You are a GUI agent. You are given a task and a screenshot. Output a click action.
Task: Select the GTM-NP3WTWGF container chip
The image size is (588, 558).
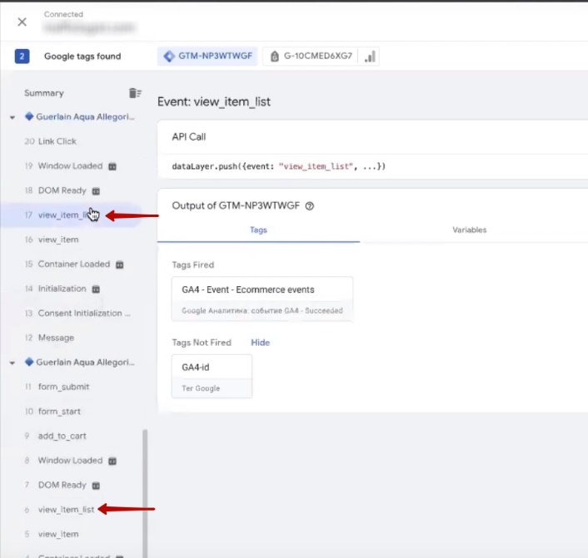pos(207,57)
